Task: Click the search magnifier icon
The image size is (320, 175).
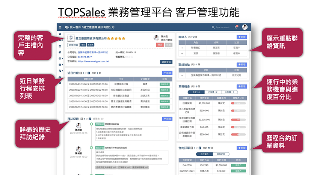Action: tap(213, 27)
